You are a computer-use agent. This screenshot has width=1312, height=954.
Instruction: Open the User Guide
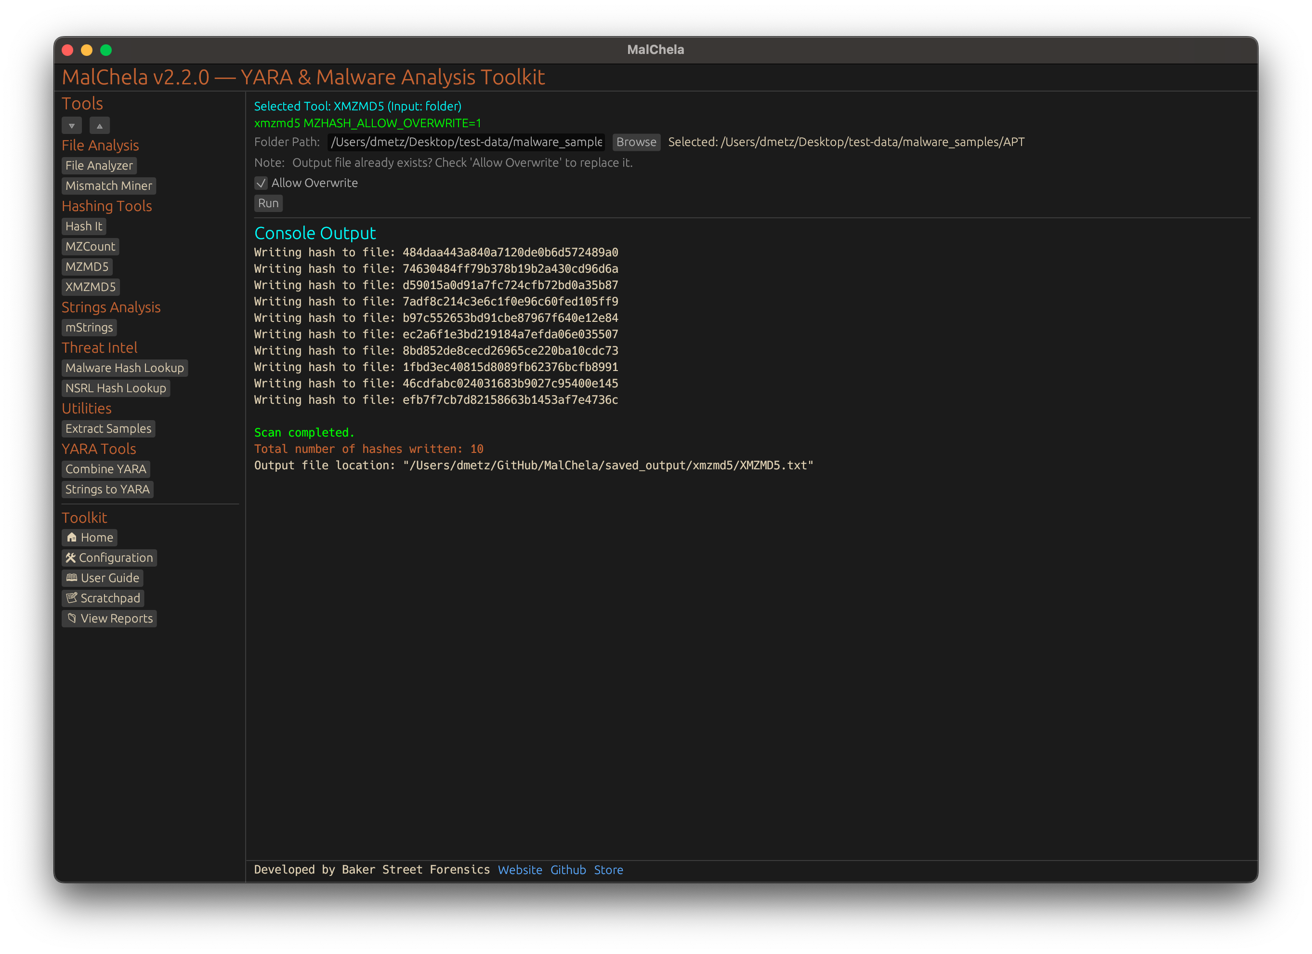103,578
